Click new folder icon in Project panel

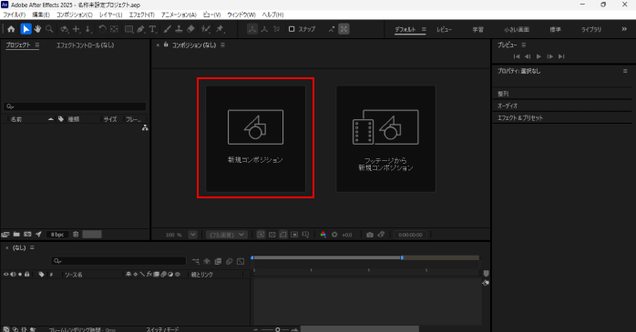click(16, 235)
